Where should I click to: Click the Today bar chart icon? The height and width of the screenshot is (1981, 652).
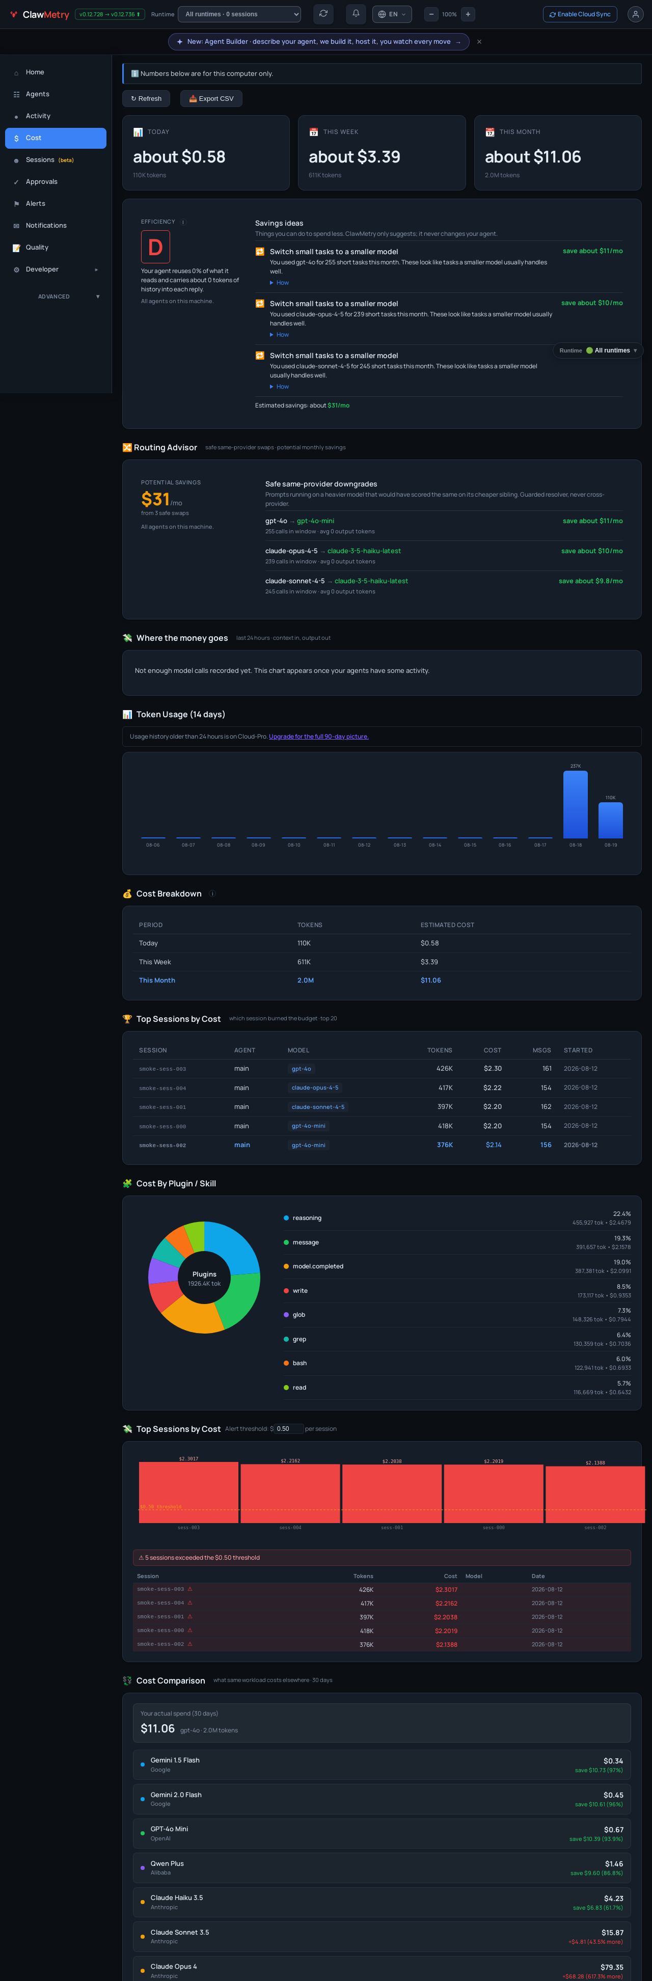[x=138, y=132]
